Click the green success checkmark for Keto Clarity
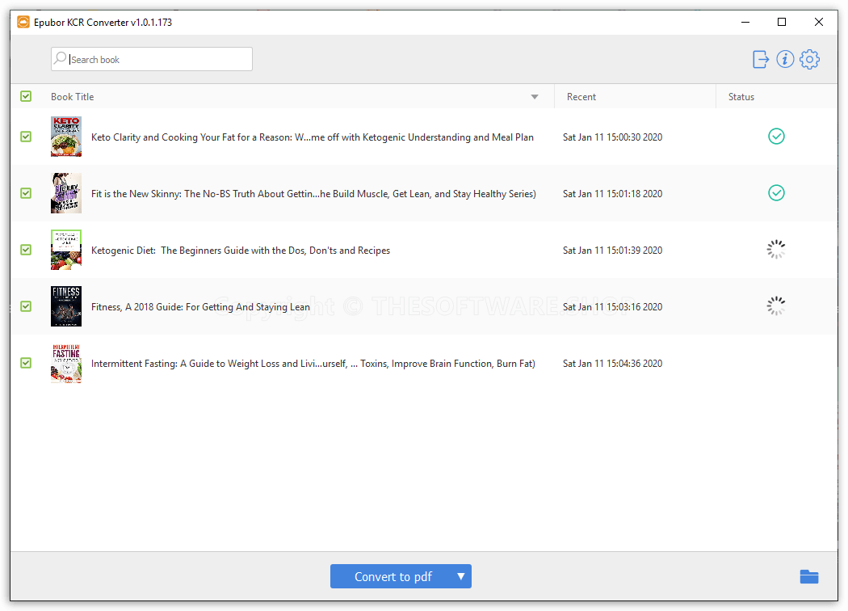848x611 pixels. tap(776, 137)
